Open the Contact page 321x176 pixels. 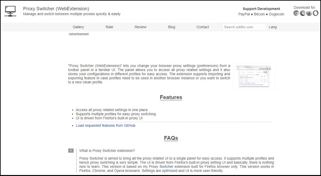tap(203, 27)
